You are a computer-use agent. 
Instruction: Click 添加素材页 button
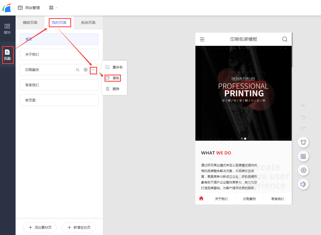coord(40,227)
